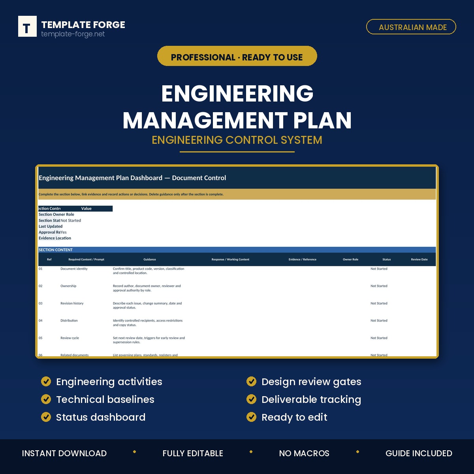
Task: Select Not Started status for Ownership row
Action: coord(379,286)
